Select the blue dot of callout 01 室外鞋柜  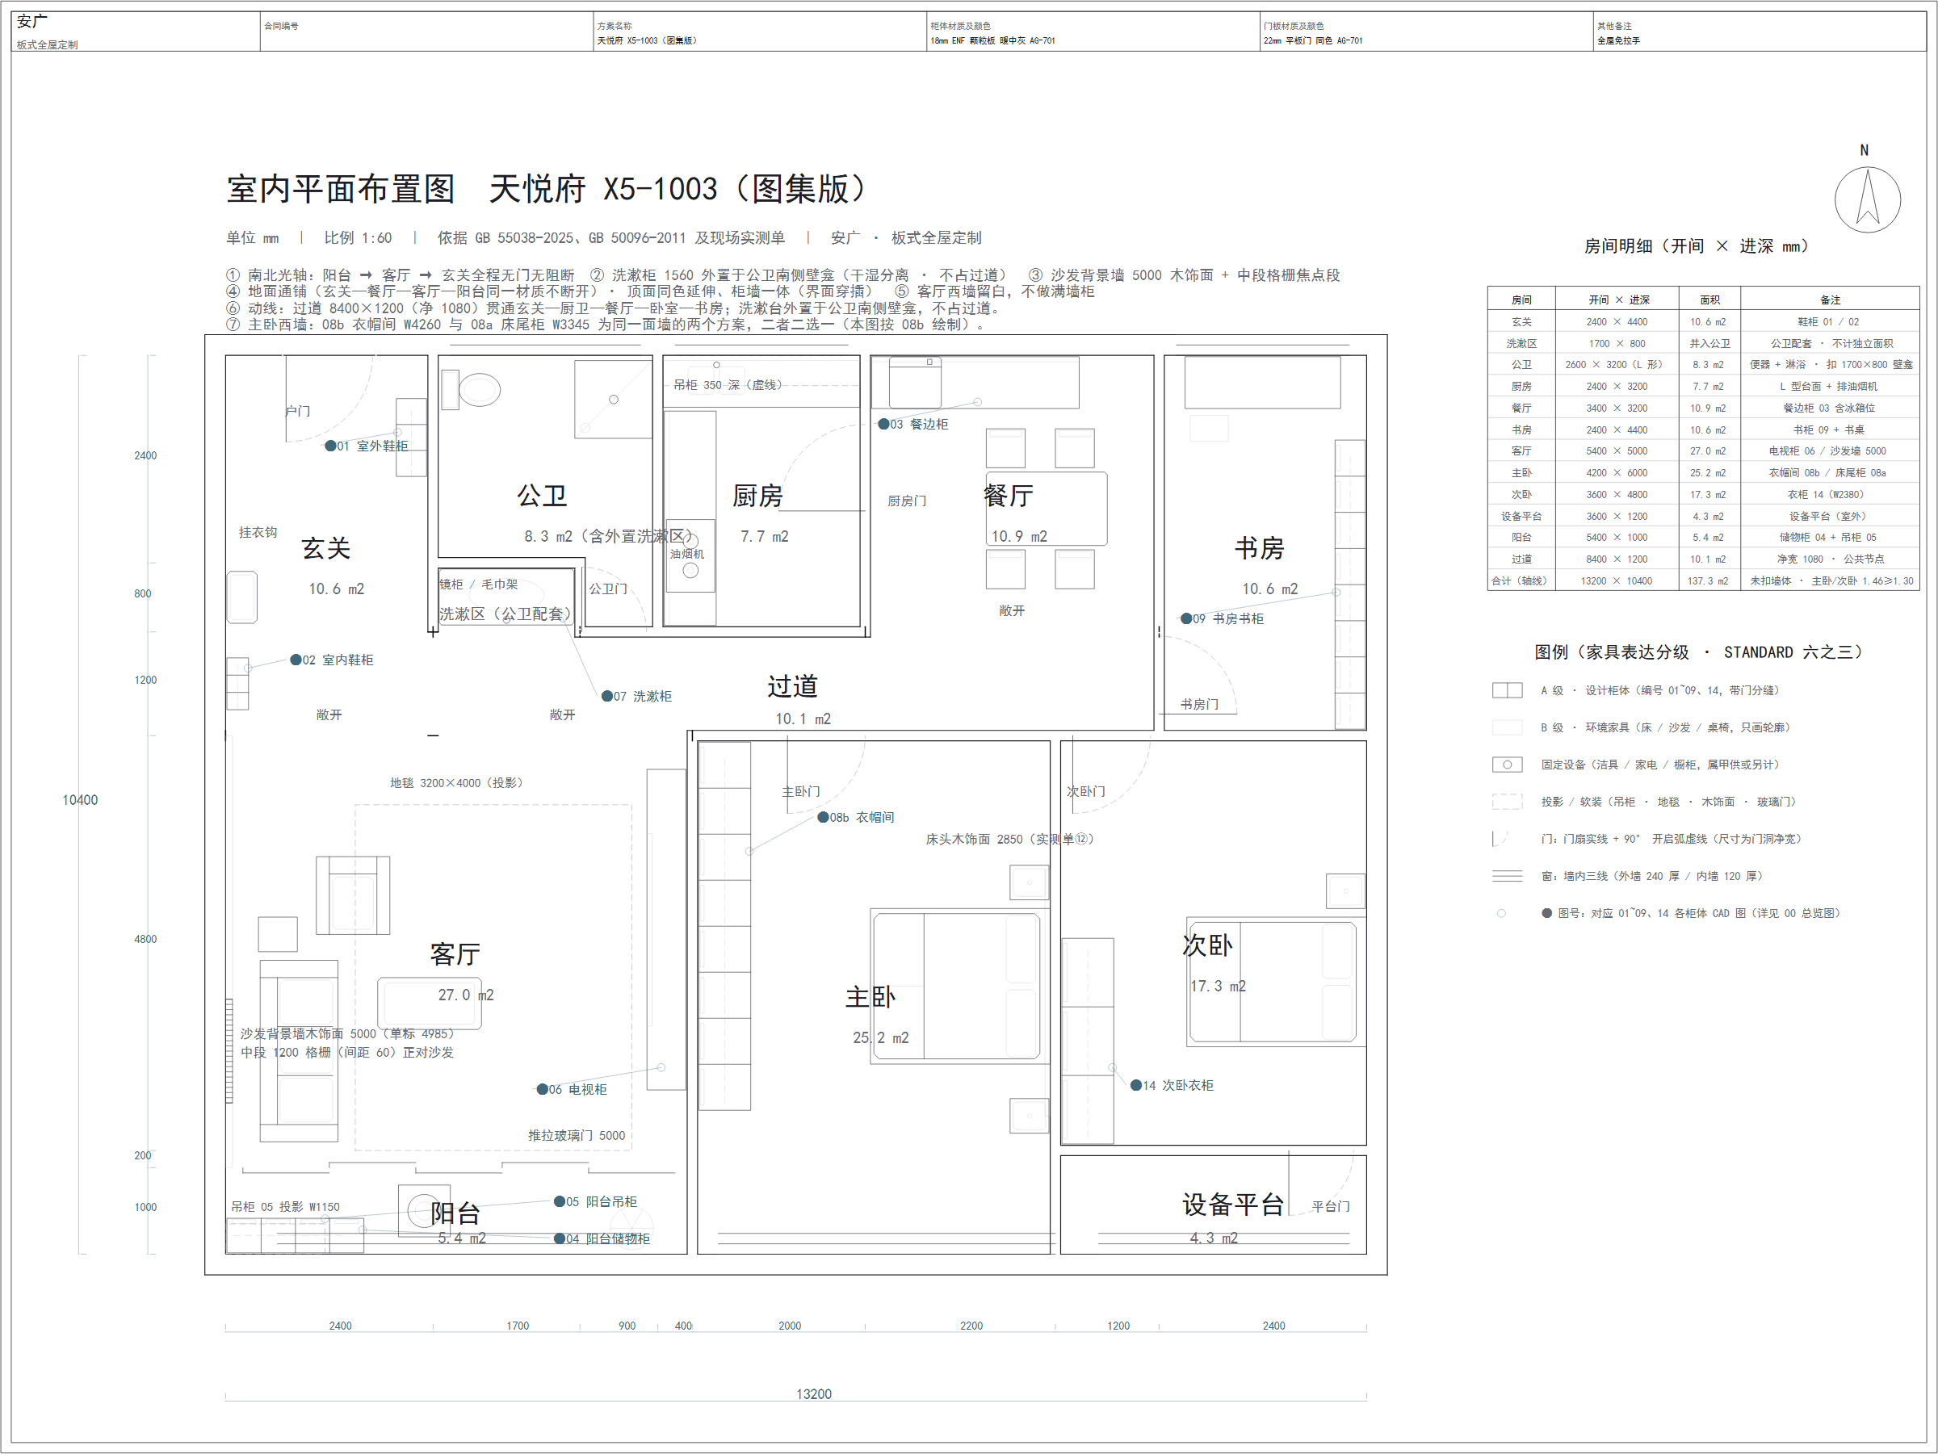tap(330, 446)
